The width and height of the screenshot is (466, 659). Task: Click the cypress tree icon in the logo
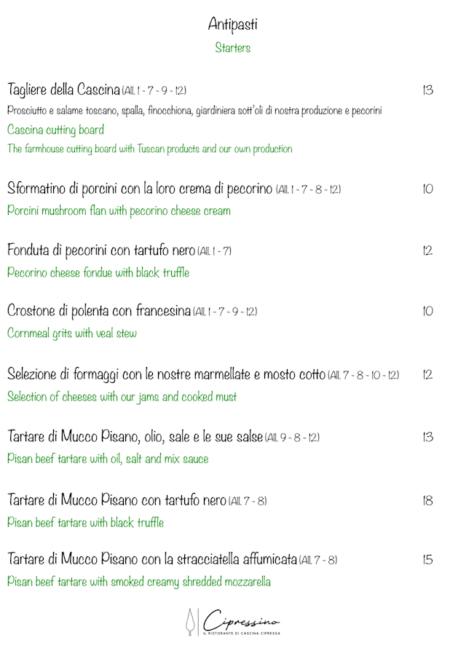point(191,622)
